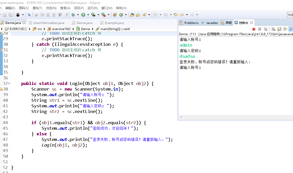293x173 pixels.
Task: Toggle console Word Wrap
Action: [x=285, y=29]
